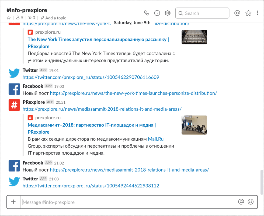Click the message list scrollbar
The image size is (264, 216).
click(x=262, y=182)
